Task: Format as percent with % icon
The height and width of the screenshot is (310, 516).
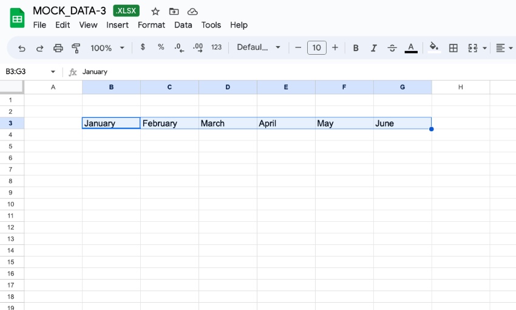Action: 161,47
